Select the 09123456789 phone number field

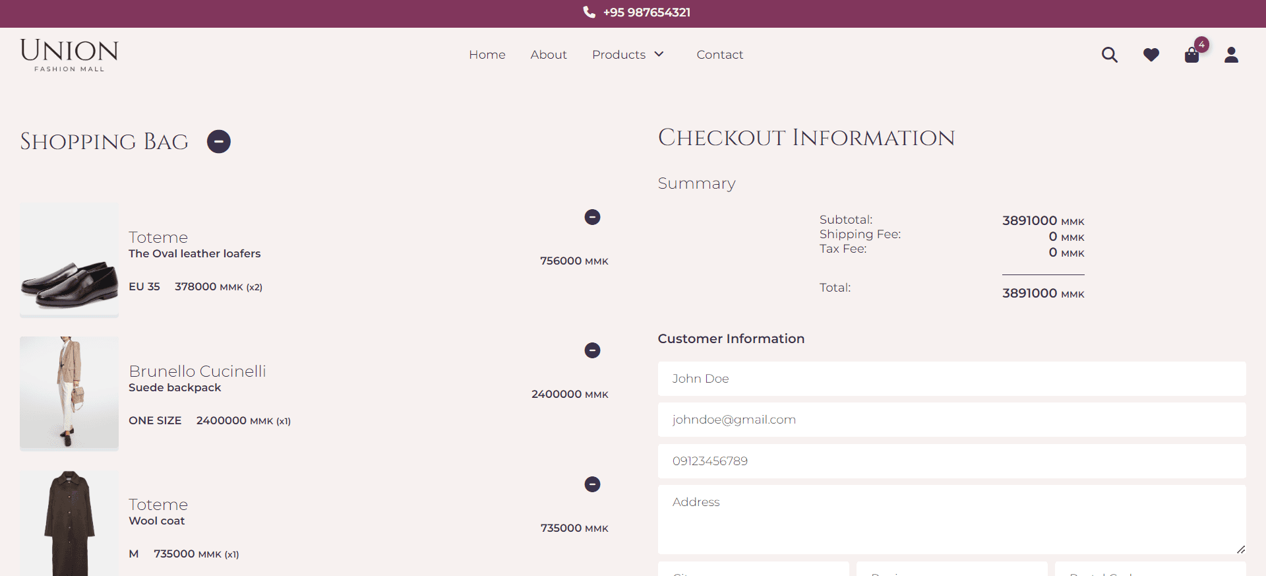tap(951, 461)
